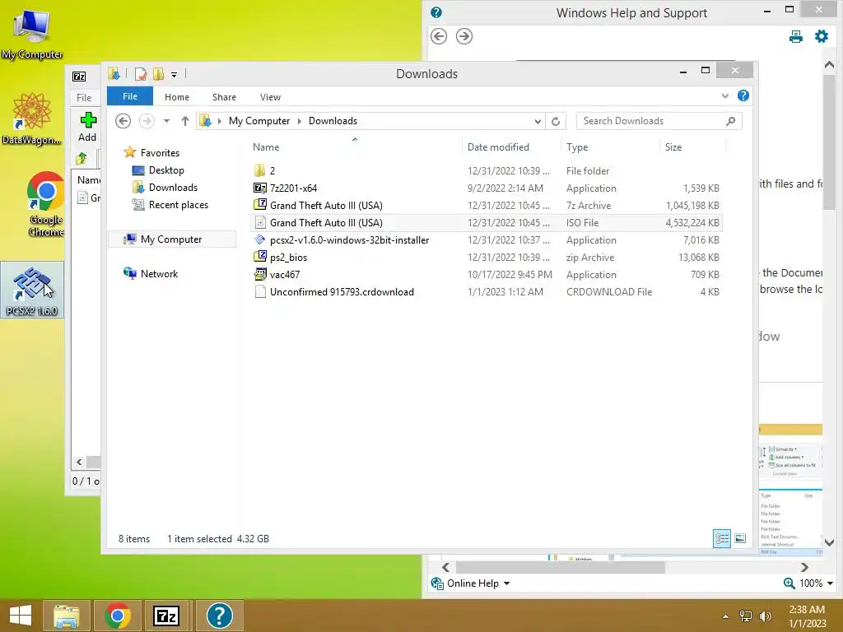
Task: Click the Properties icon in Explorer quick access toolbar
Action: pos(141,74)
